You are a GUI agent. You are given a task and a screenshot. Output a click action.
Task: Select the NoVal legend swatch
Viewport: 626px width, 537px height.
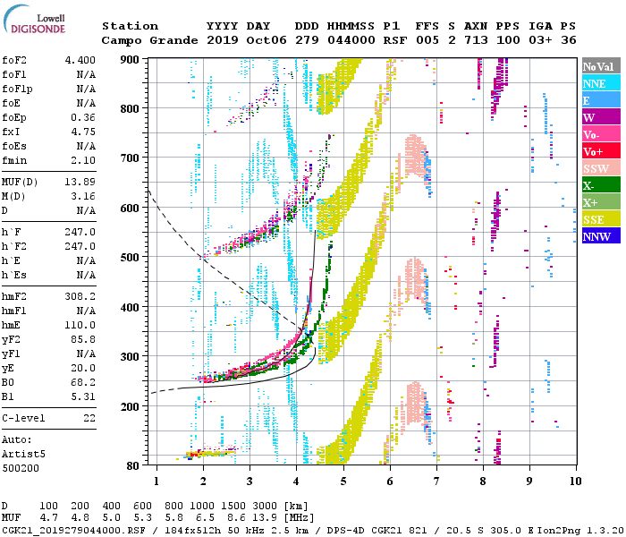[601, 66]
